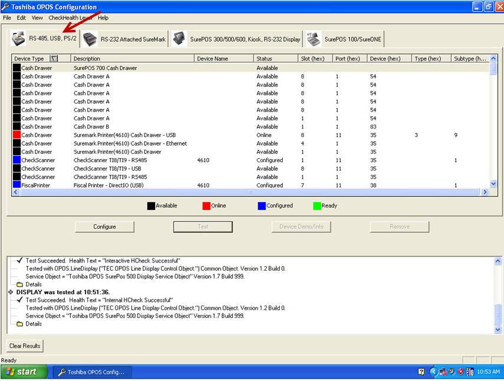
Task: Click the SurePOS 100/SureONE register icon
Action: coord(313,39)
